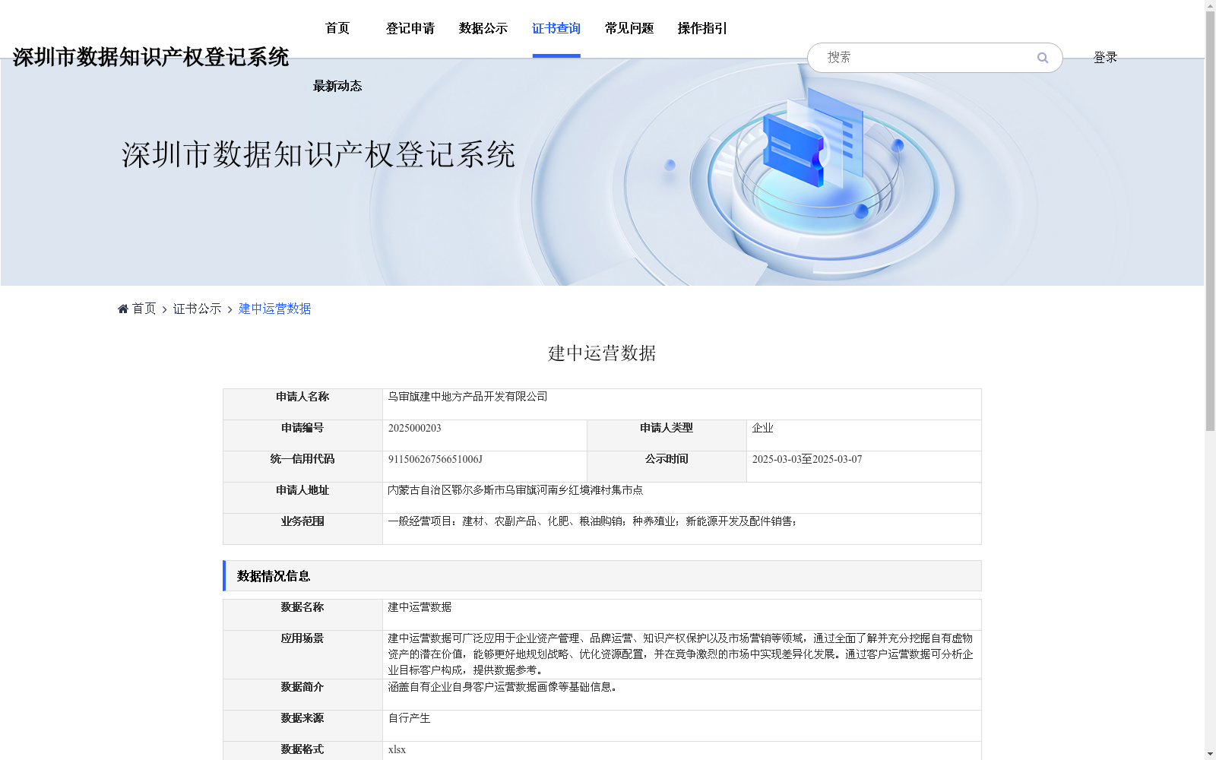Click the scrollbar up arrow

click(1210, 5)
